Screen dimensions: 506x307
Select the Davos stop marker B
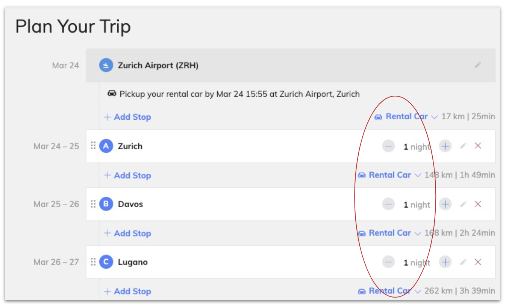[x=106, y=204]
